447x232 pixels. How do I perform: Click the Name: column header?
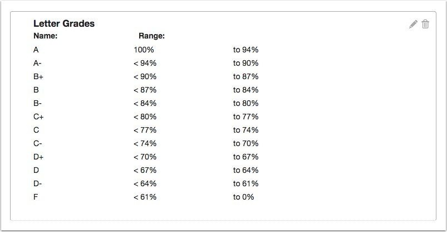coord(46,36)
